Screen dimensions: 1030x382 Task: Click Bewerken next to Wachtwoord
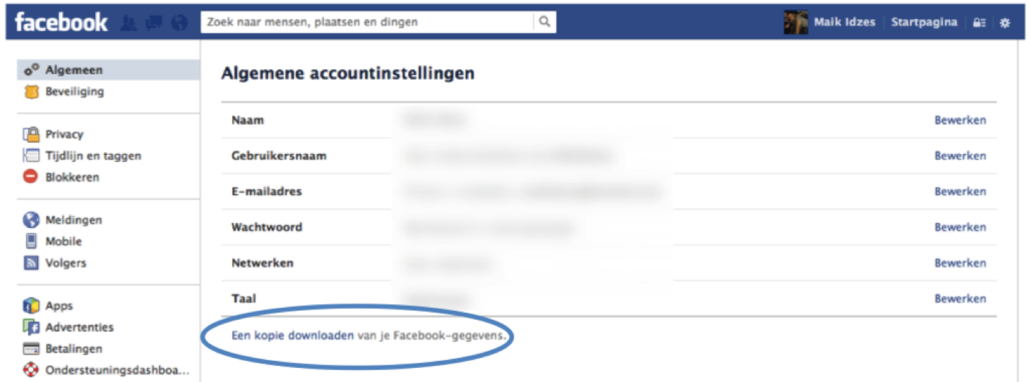pos(960,227)
